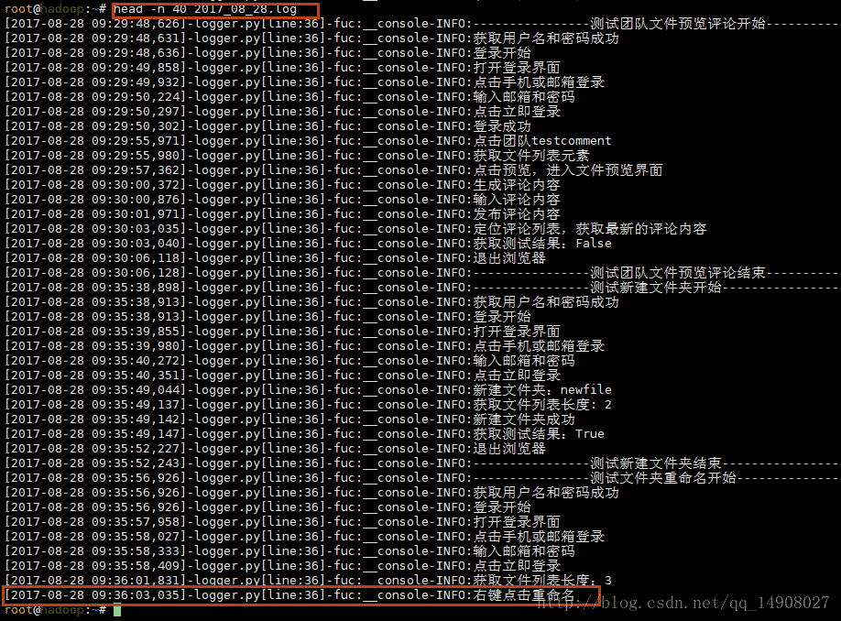The image size is (841, 621).
Task: Click the timestamp 09:30:06,118 退出浏览器 line
Action: [x=276, y=258]
